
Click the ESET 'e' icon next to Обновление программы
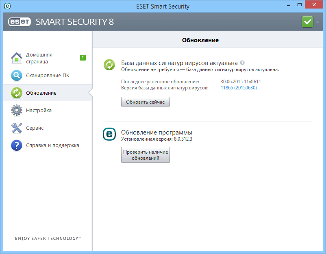click(x=109, y=135)
